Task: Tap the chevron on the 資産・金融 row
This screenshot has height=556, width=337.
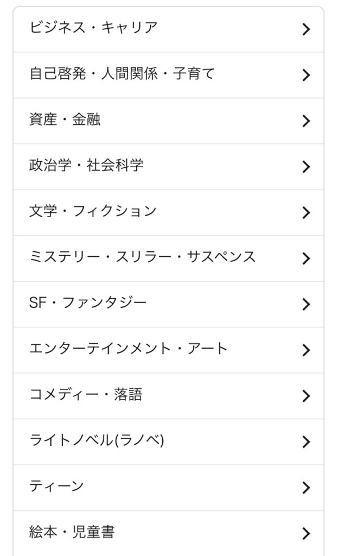Action: [x=306, y=121]
